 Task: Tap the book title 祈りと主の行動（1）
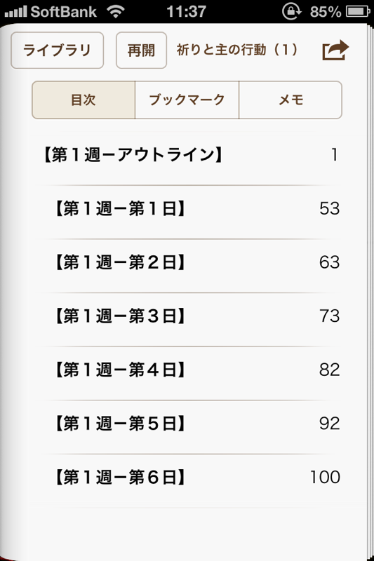coord(237,50)
